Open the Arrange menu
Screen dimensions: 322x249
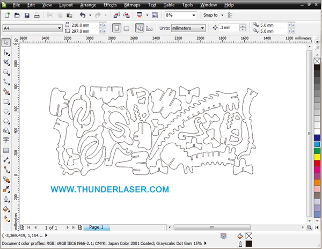pos(88,5)
